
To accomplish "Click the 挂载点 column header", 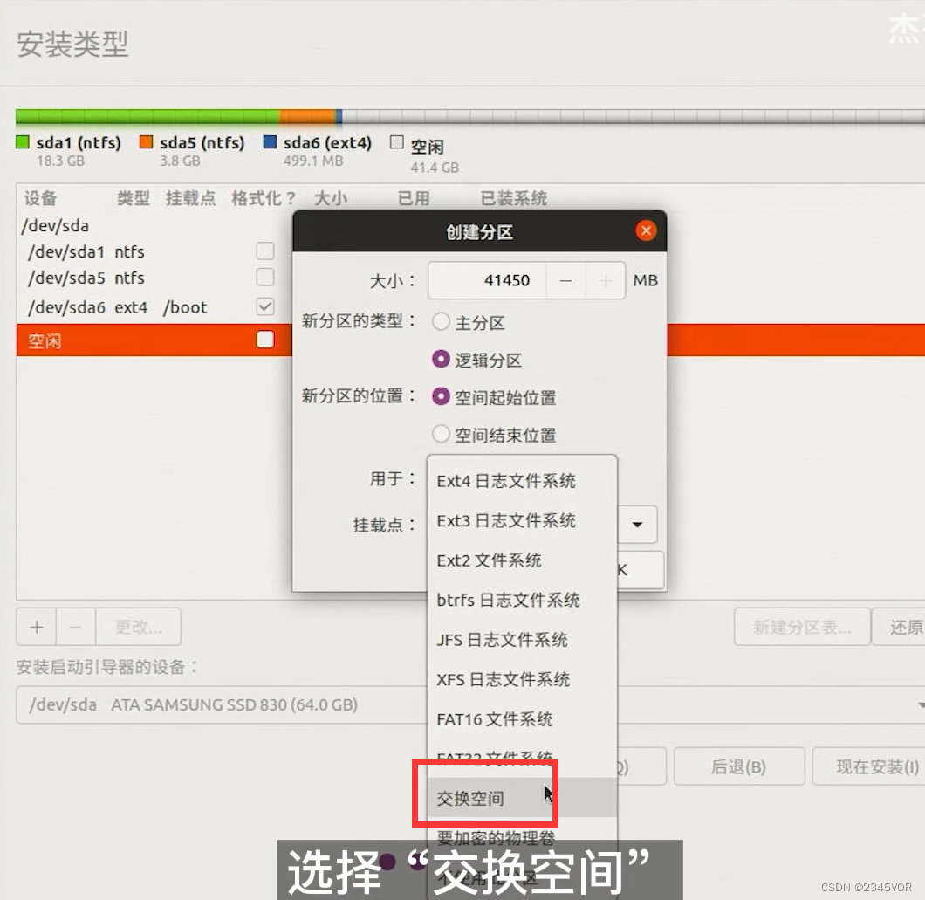I will [x=190, y=198].
